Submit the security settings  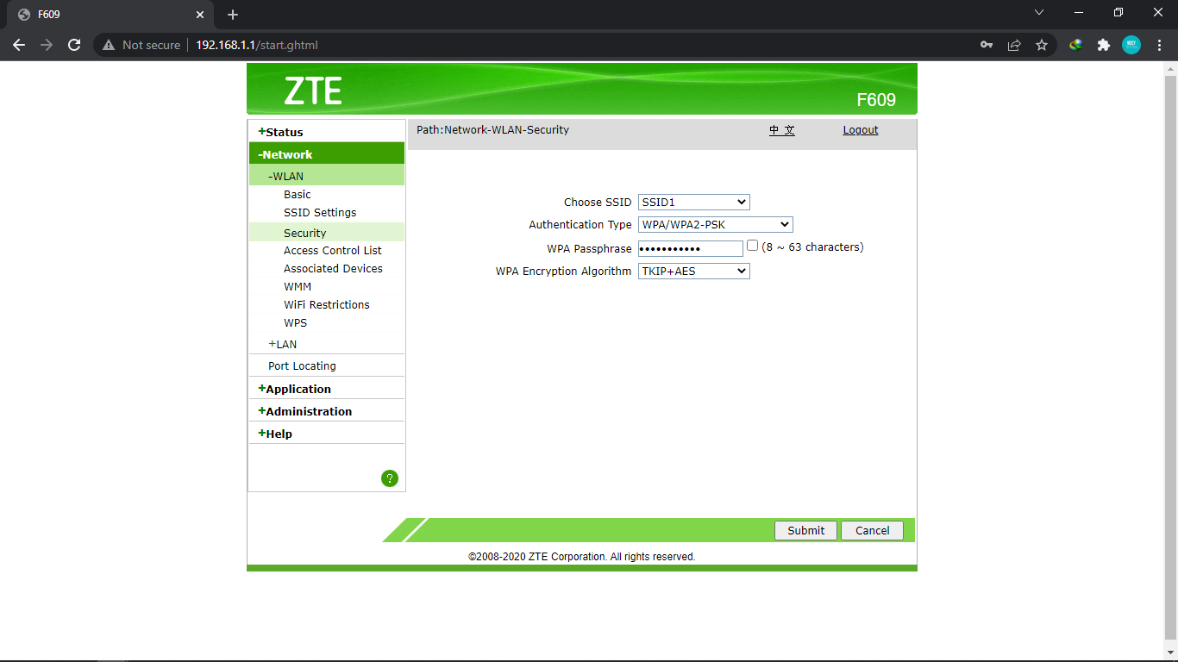[x=806, y=530]
